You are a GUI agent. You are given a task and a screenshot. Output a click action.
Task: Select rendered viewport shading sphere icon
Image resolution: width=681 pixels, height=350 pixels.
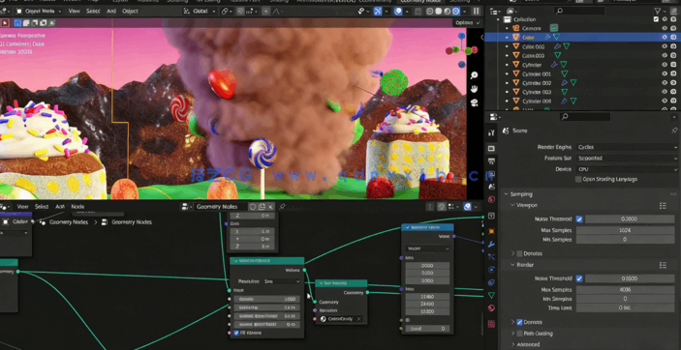[456, 12]
